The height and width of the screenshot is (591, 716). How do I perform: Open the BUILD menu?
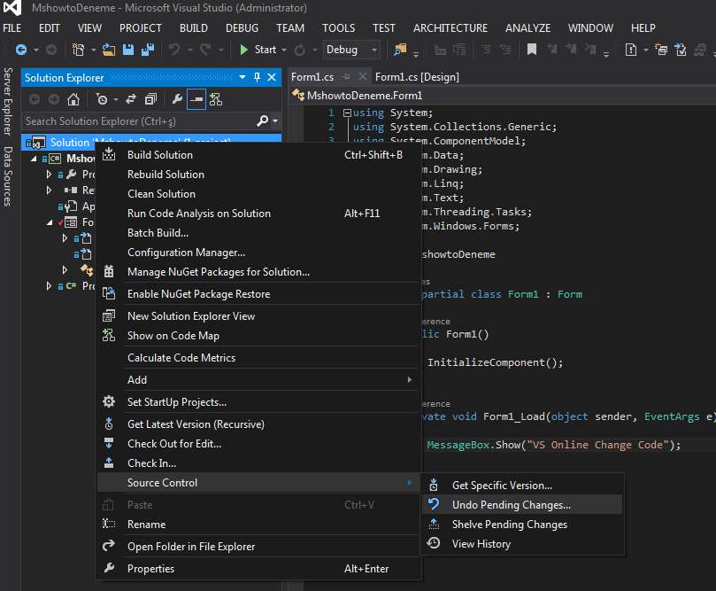pyautogui.click(x=194, y=27)
